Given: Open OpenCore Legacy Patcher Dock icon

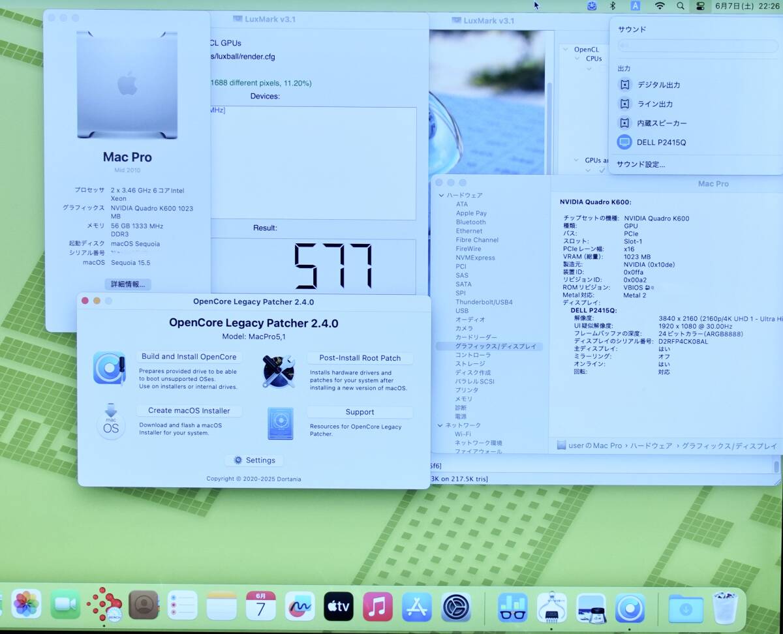Looking at the screenshot, I should point(630,608).
